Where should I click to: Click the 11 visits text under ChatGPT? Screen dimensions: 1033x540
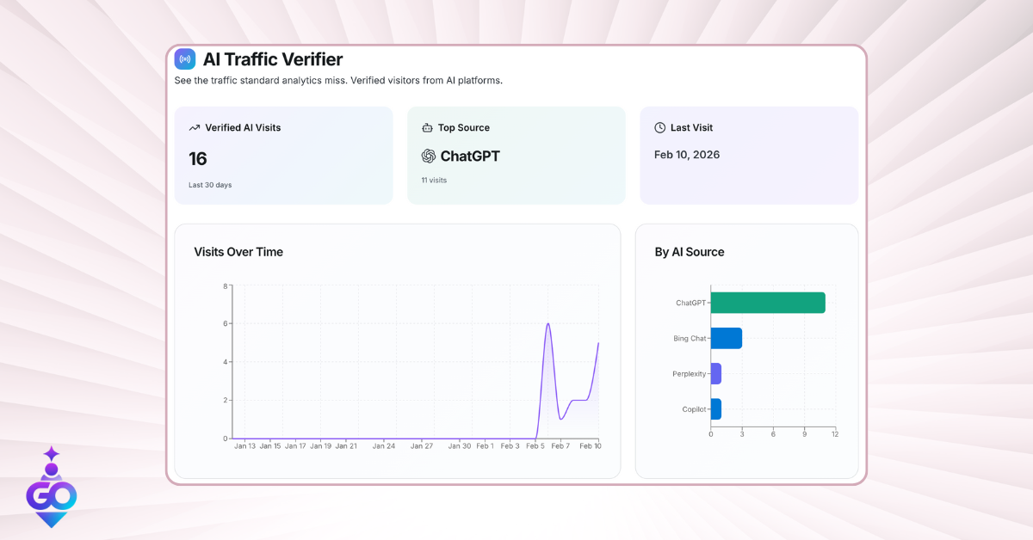[434, 181]
